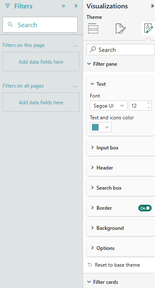Click the Text and icons color label
Screen dimensions: 155x288
112,117
